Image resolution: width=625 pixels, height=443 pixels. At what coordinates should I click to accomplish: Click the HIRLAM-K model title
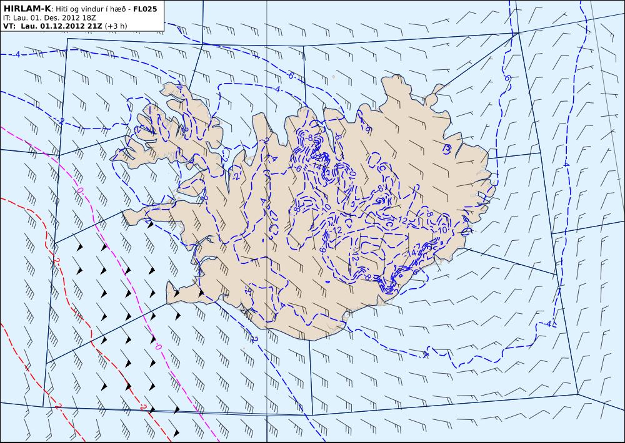point(27,9)
